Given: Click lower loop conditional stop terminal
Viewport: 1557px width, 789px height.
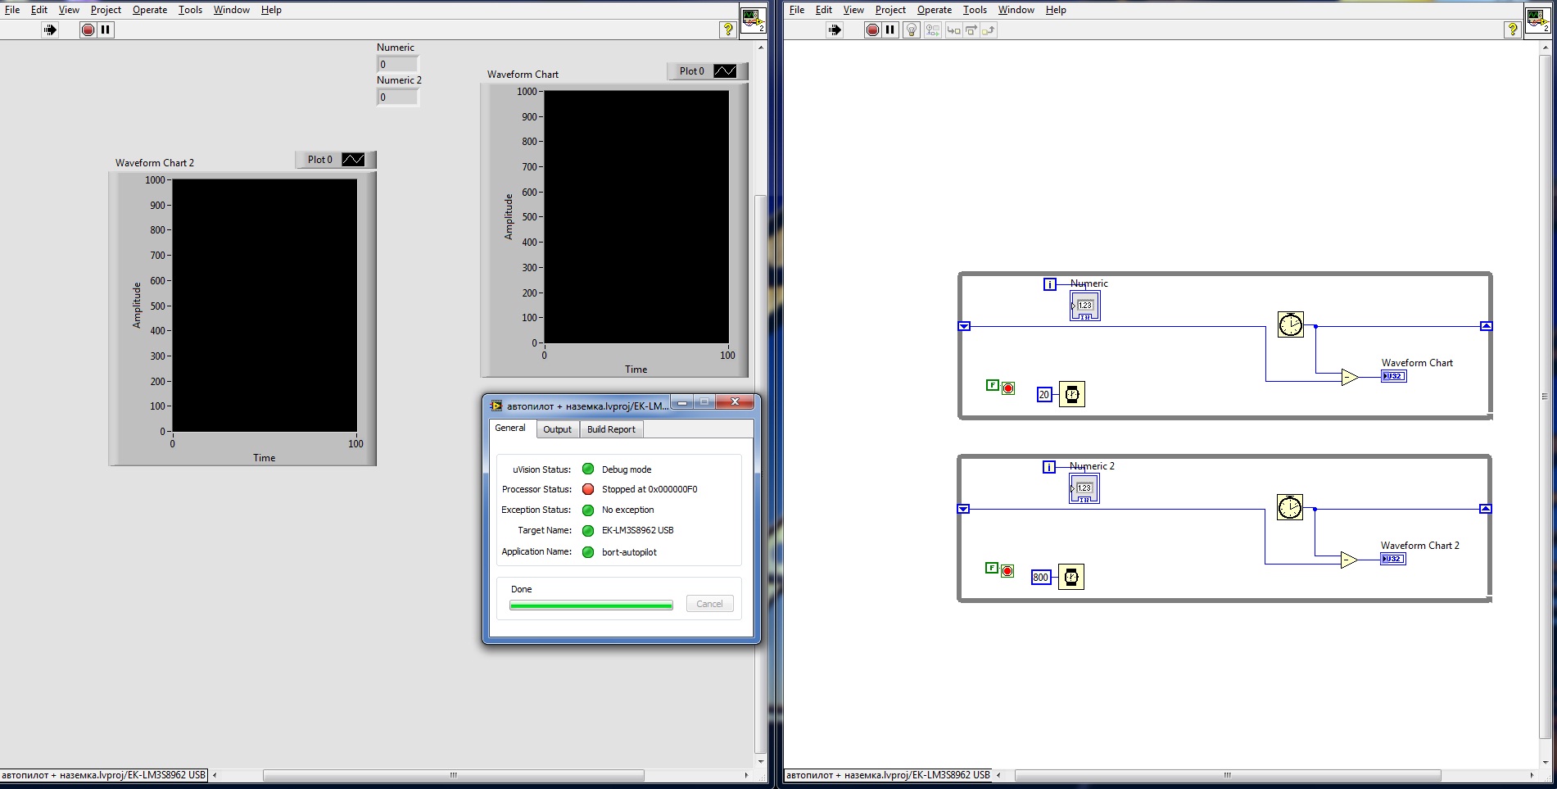Looking at the screenshot, I should tap(1007, 571).
